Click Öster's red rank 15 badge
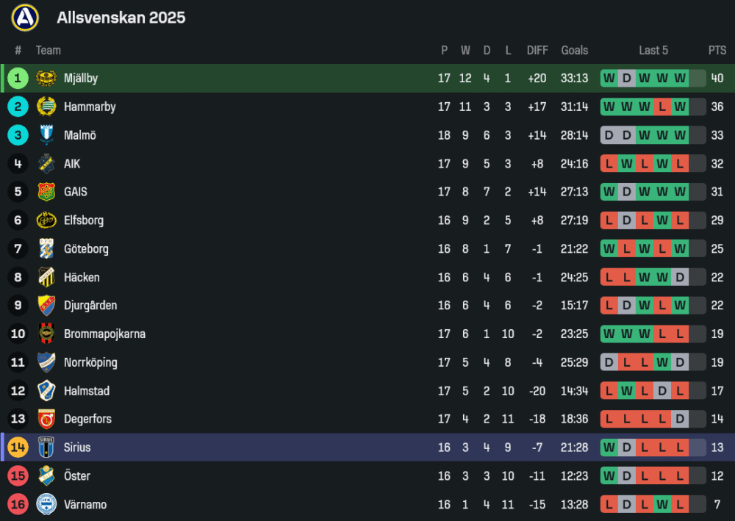This screenshot has width=735, height=521. 18,476
